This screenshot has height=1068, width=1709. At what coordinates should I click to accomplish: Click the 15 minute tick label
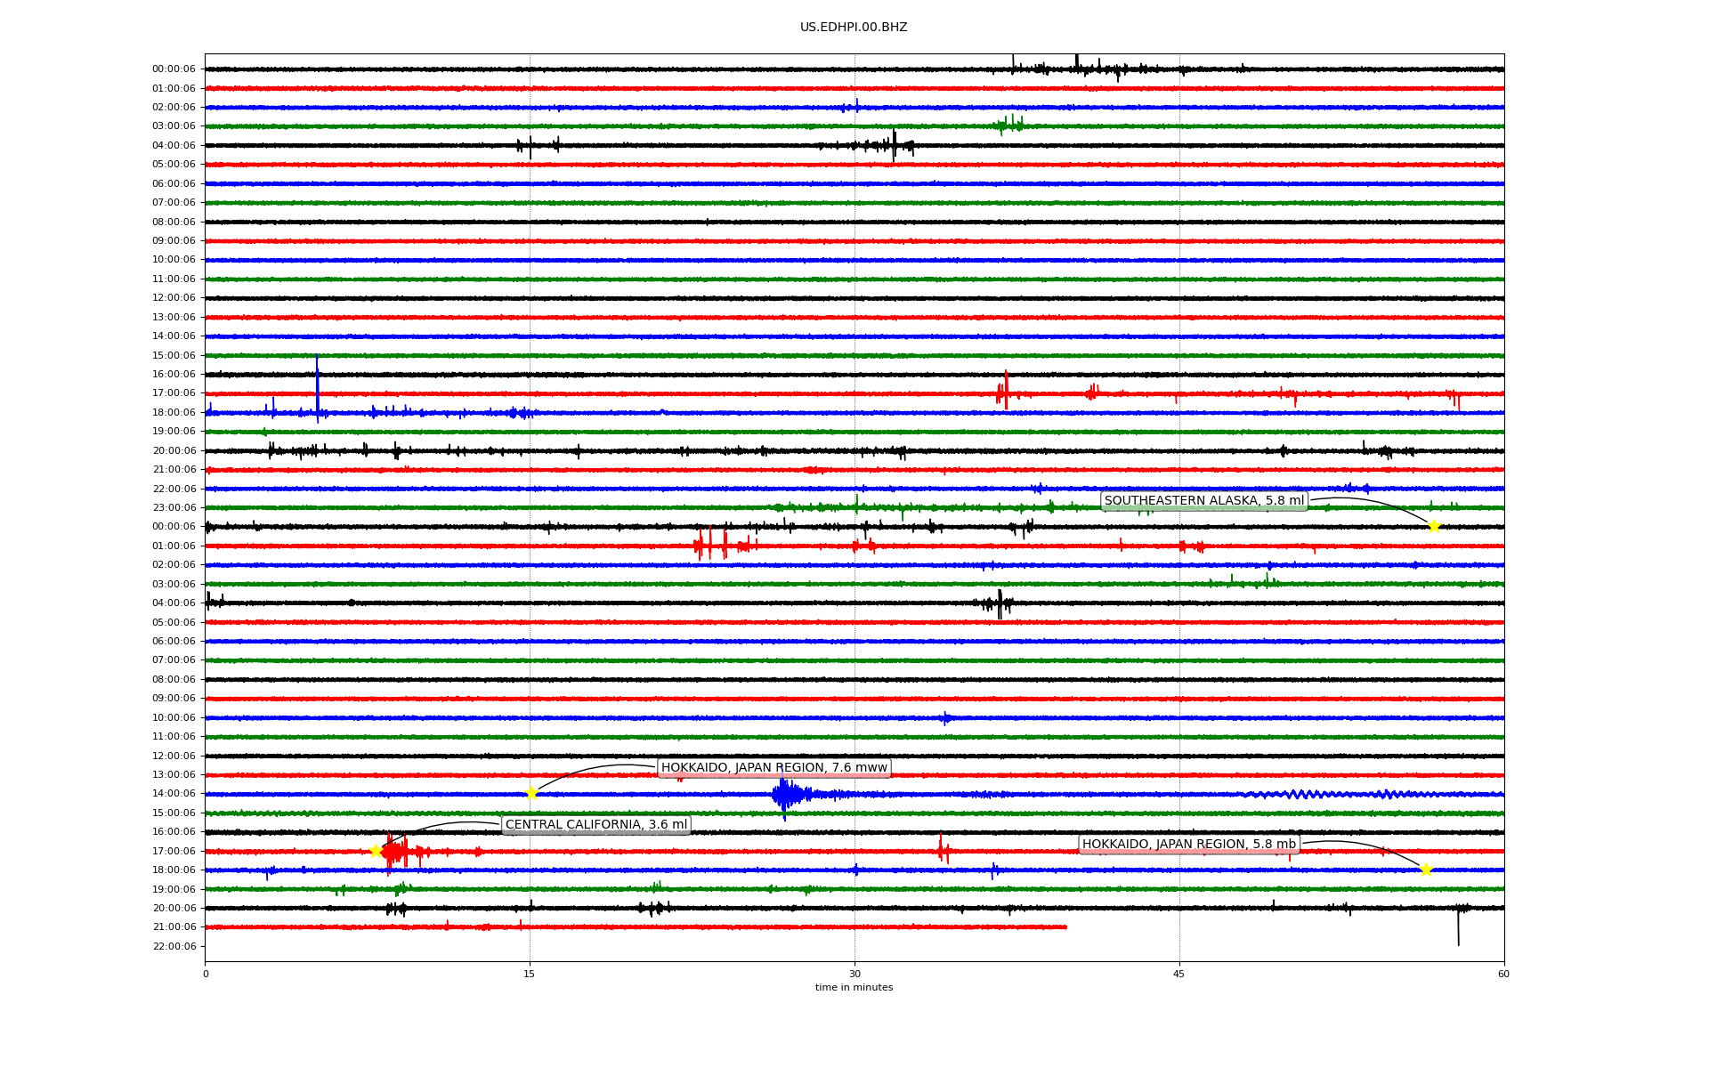(530, 974)
